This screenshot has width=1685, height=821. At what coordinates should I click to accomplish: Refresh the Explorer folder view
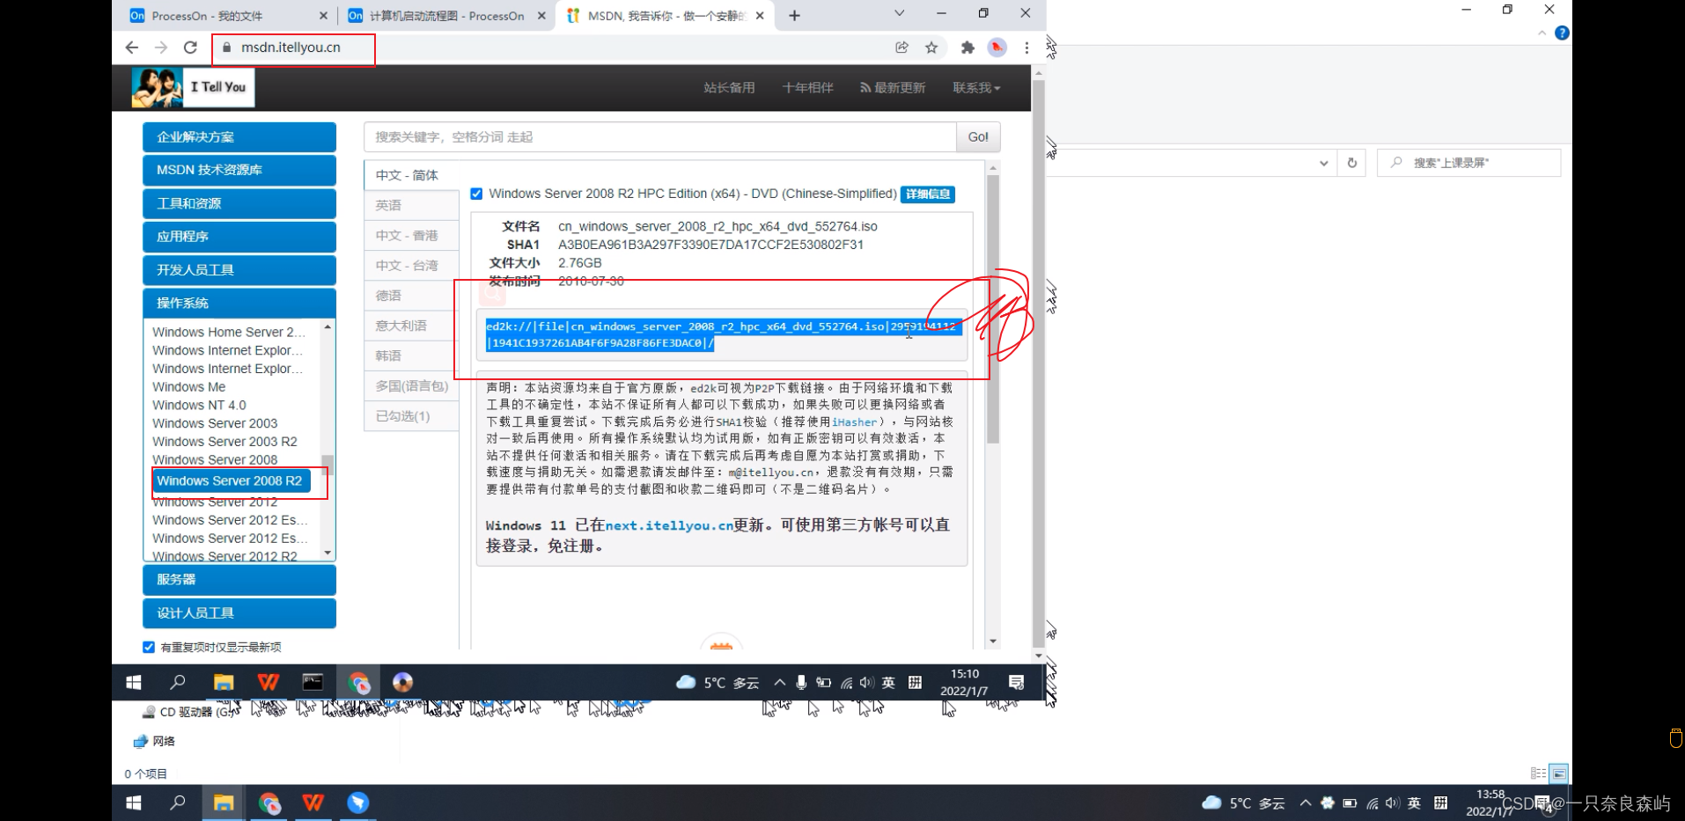click(x=1352, y=163)
